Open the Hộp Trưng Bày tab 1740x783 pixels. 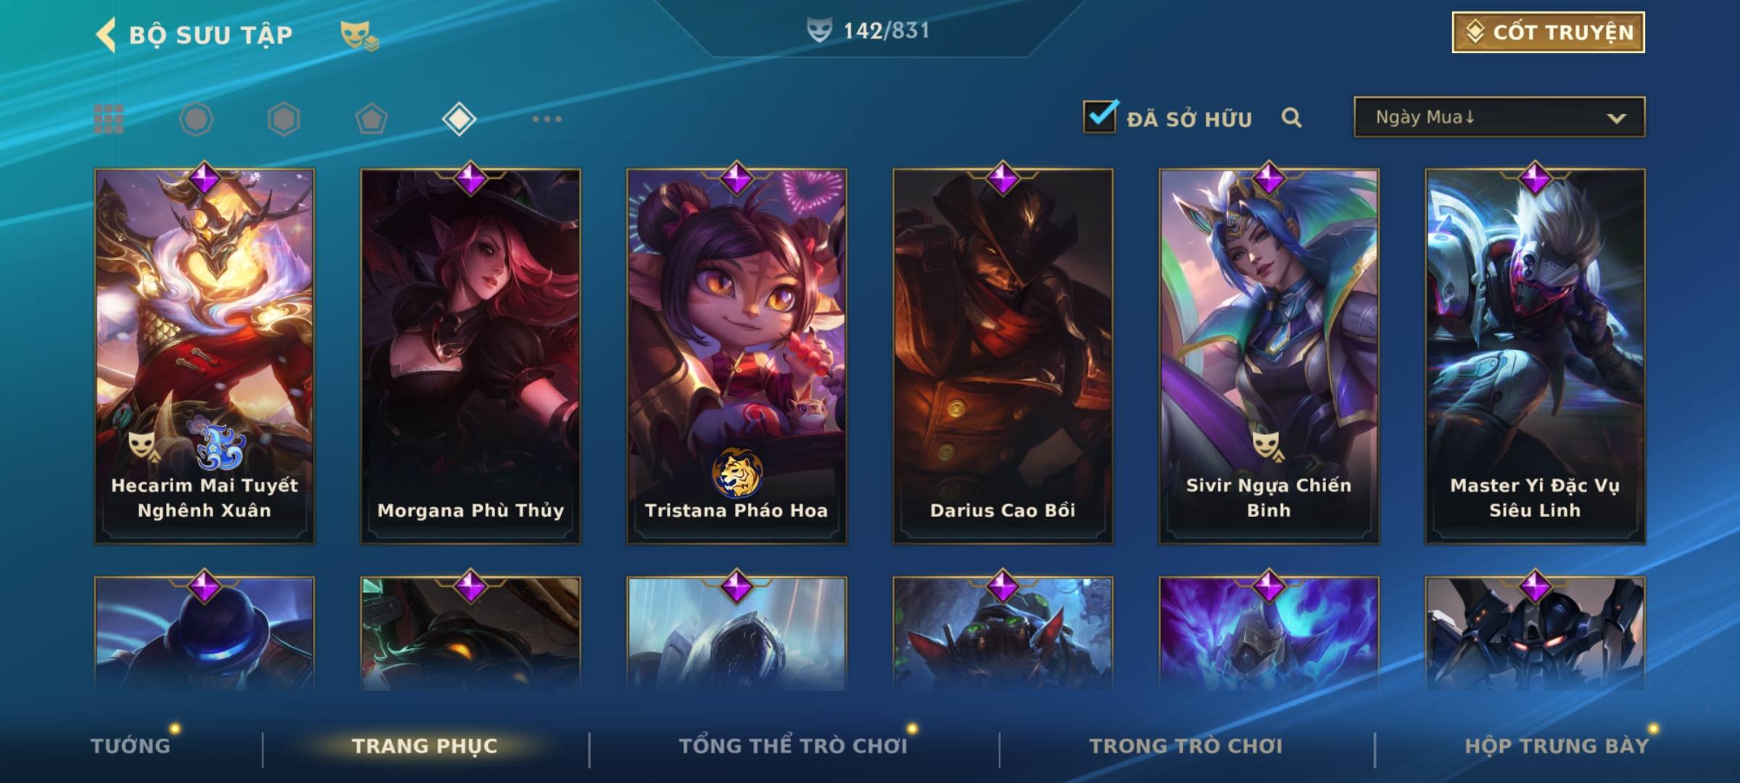coord(1557,746)
